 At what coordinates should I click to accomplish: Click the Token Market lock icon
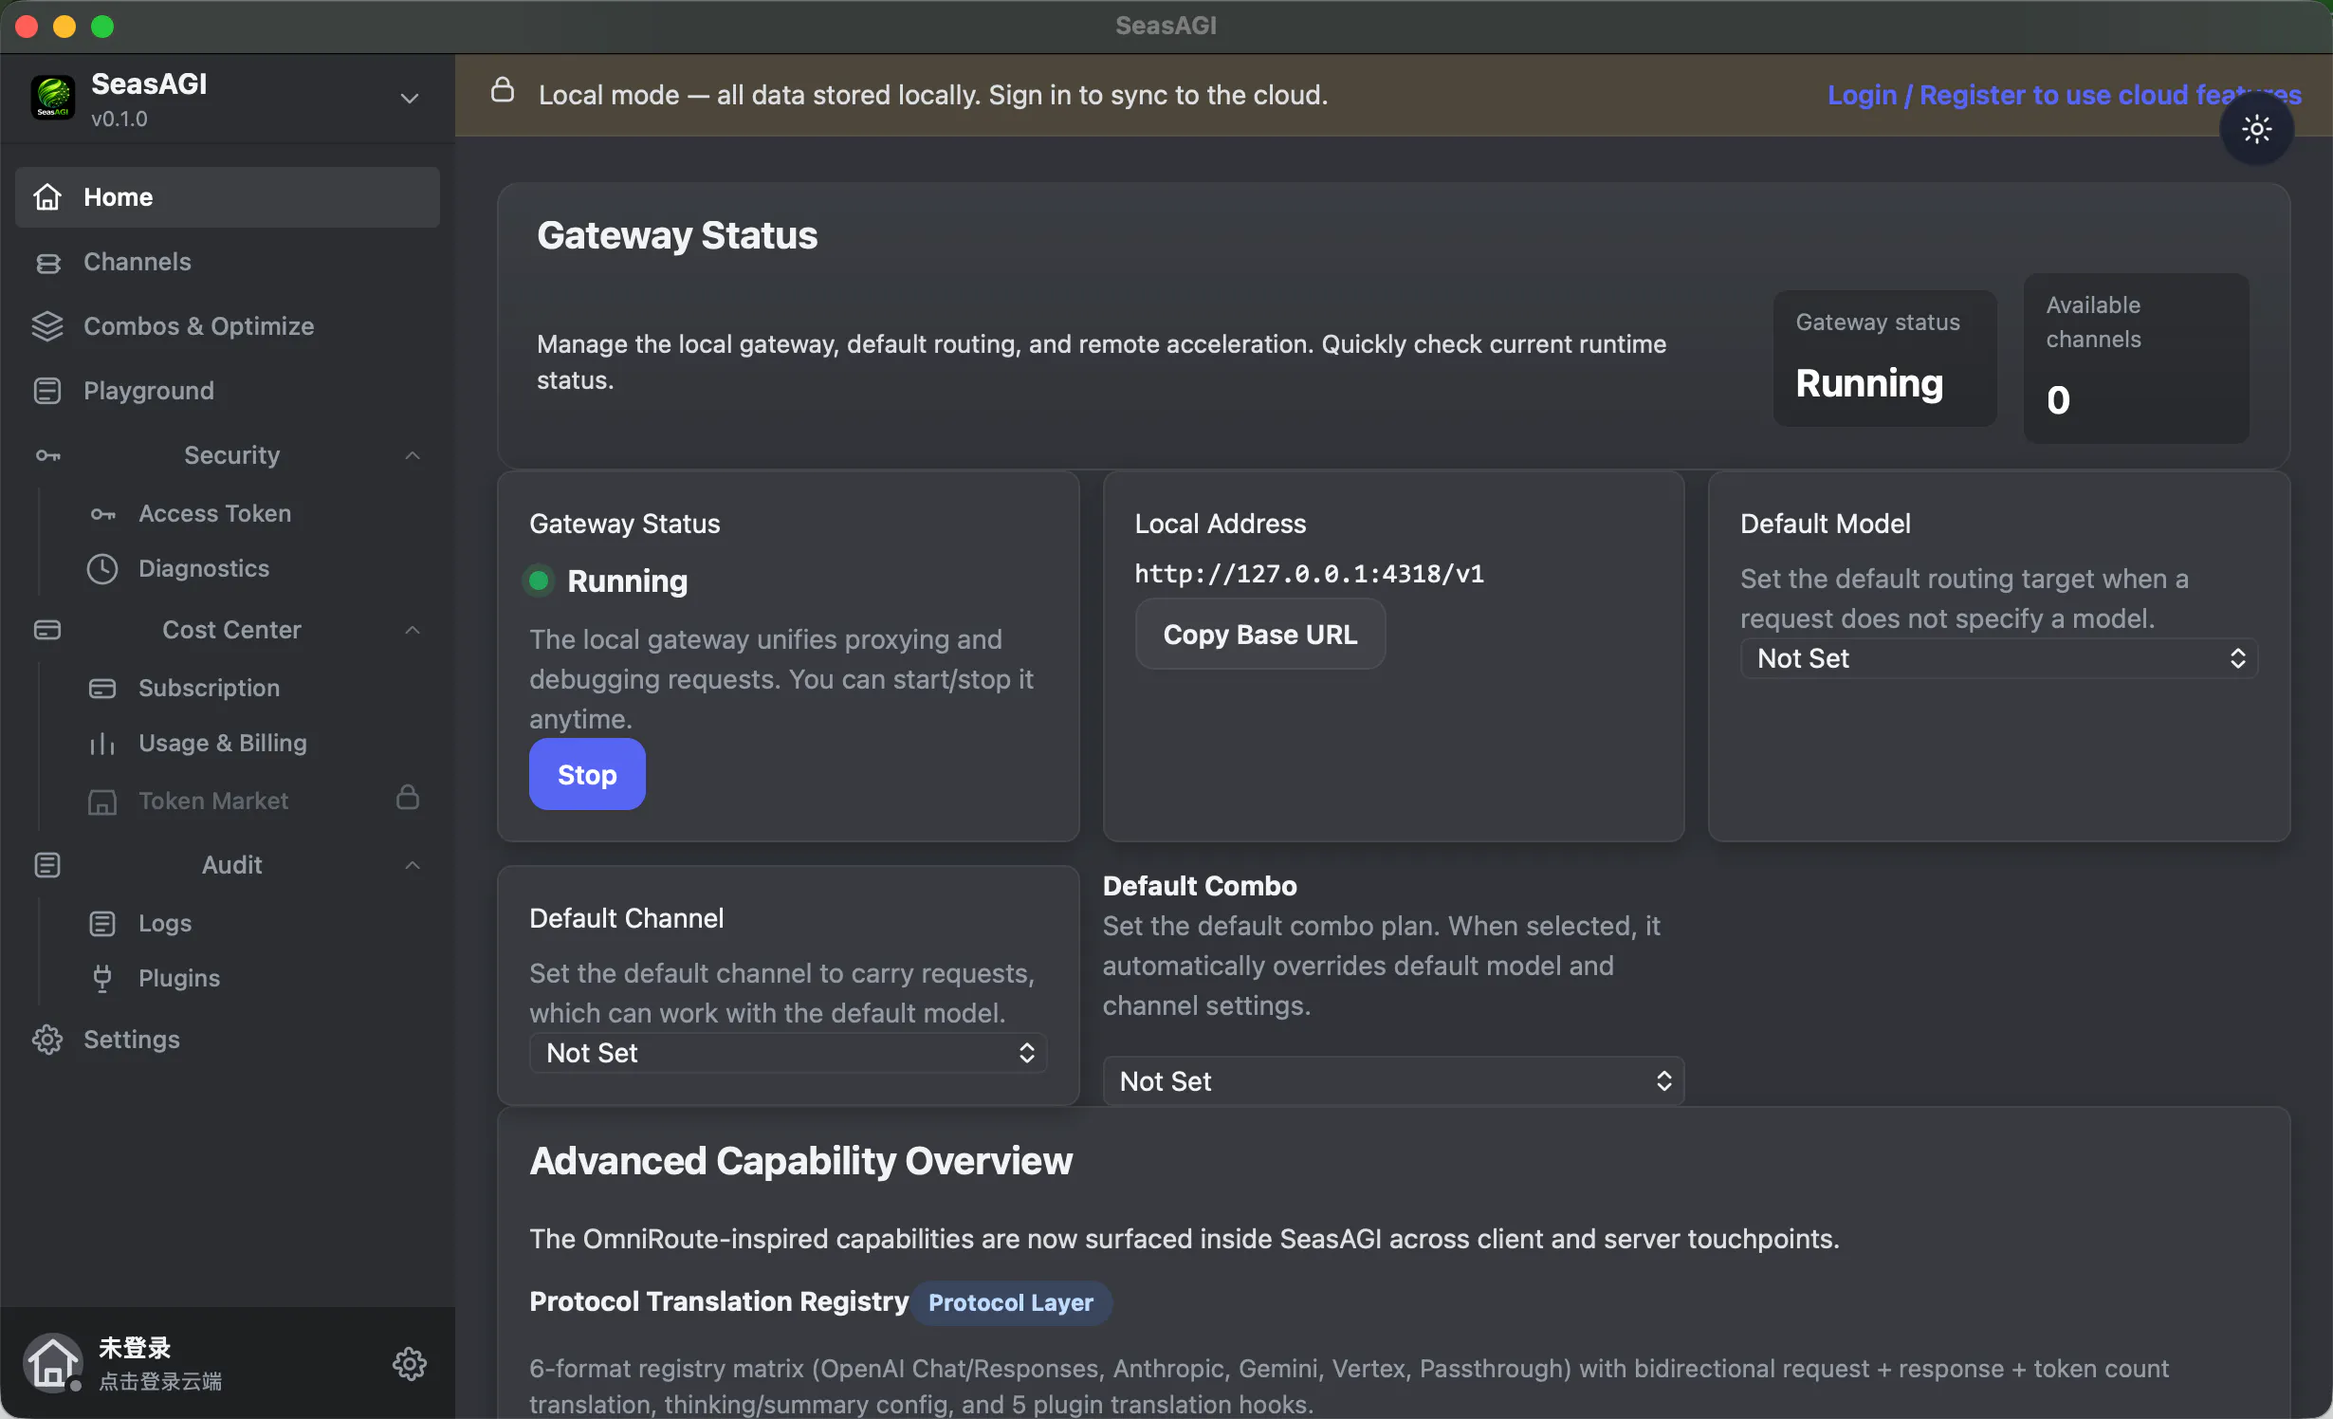(408, 797)
